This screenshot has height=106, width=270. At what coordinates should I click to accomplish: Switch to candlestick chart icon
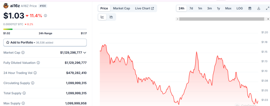tap(111, 17)
